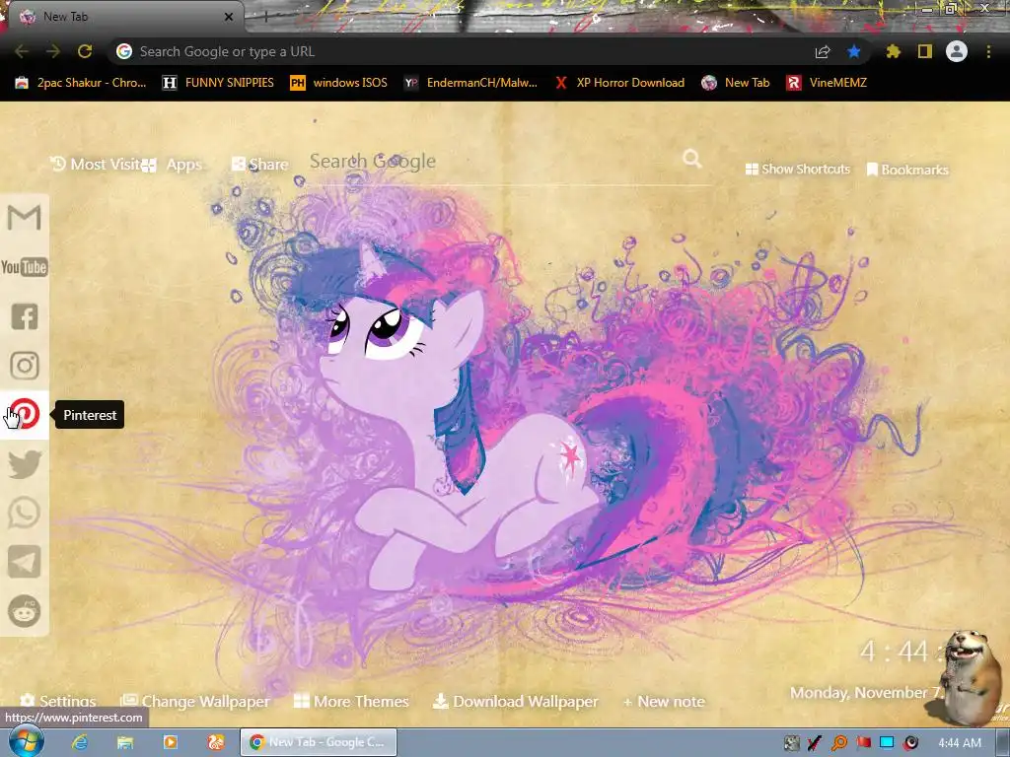Open WhatsApp sidebar shortcut
The image size is (1010, 757).
[25, 513]
